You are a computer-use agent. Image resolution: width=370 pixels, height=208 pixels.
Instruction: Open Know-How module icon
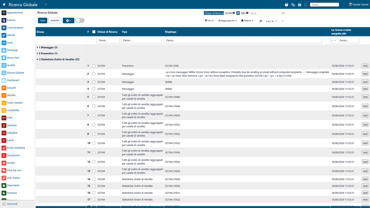(4, 58)
